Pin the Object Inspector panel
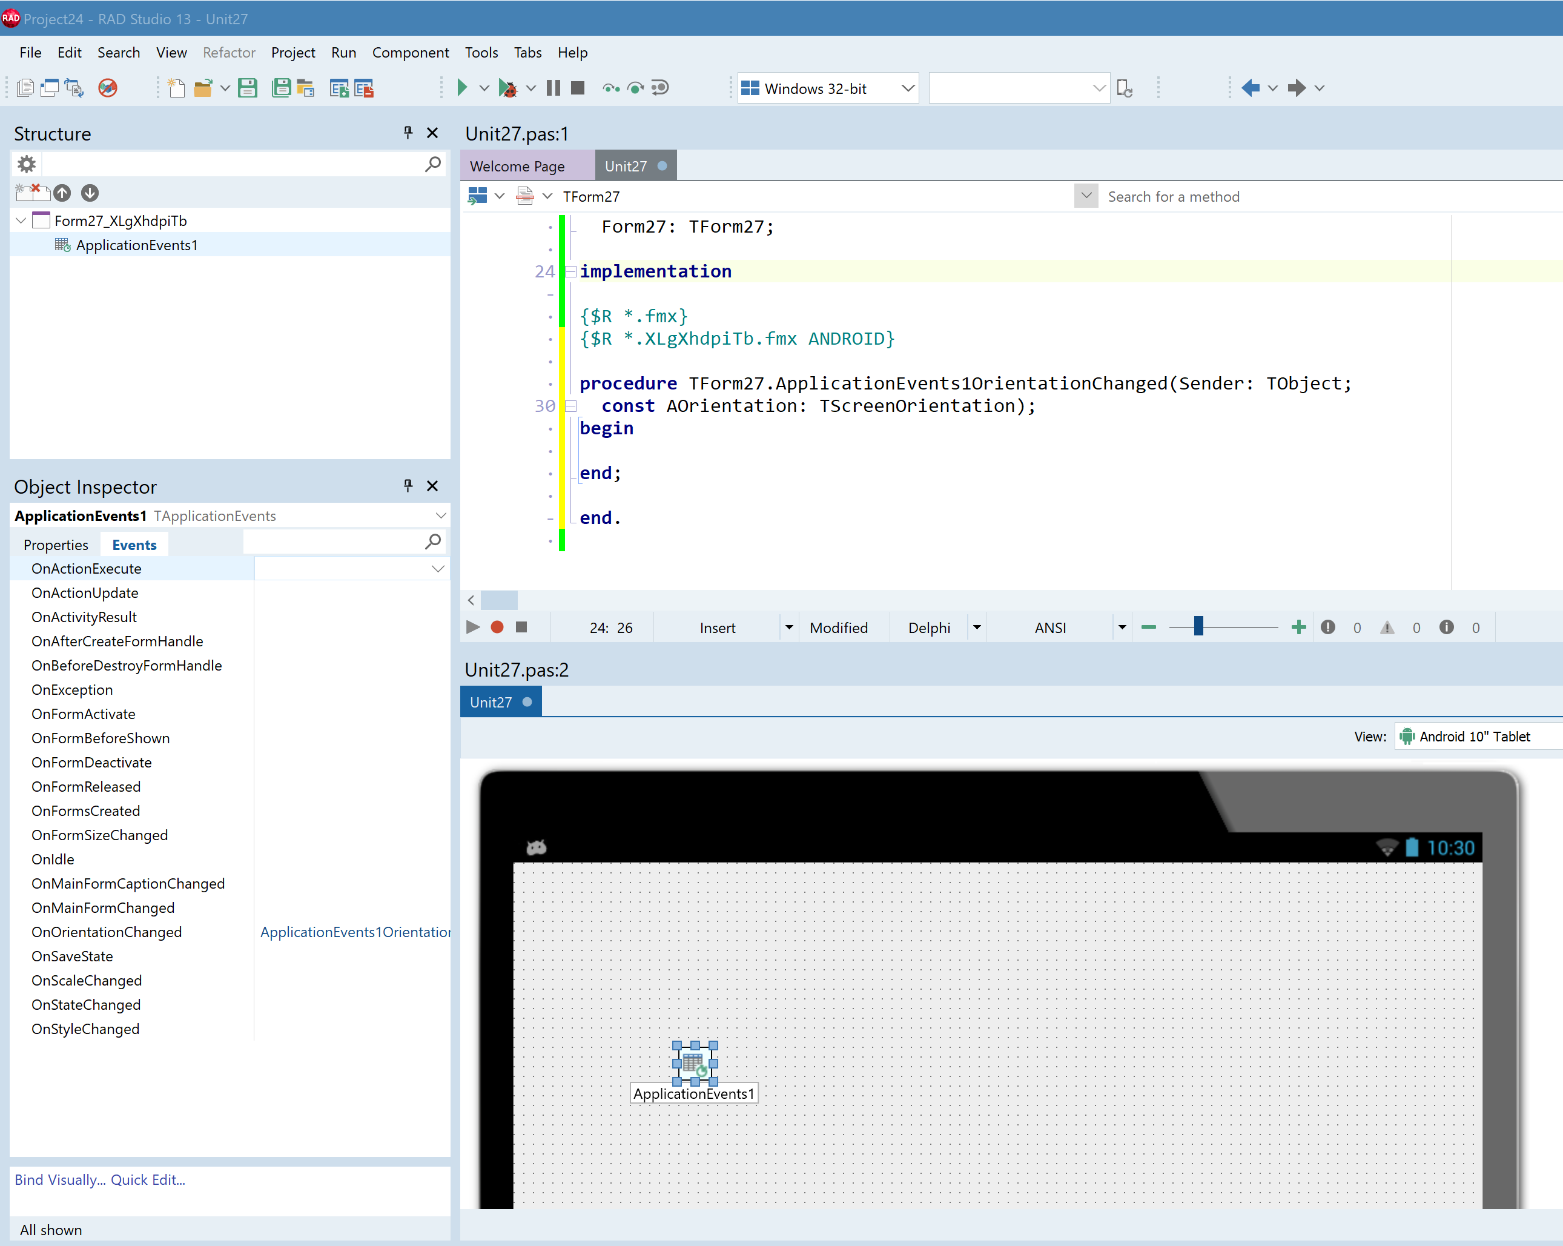 pos(408,486)
